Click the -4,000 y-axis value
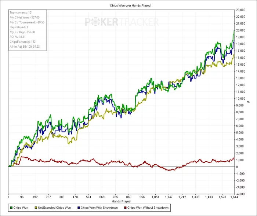Image resolution: width=257 pixels, height=216 pixels. click(240, 194)
